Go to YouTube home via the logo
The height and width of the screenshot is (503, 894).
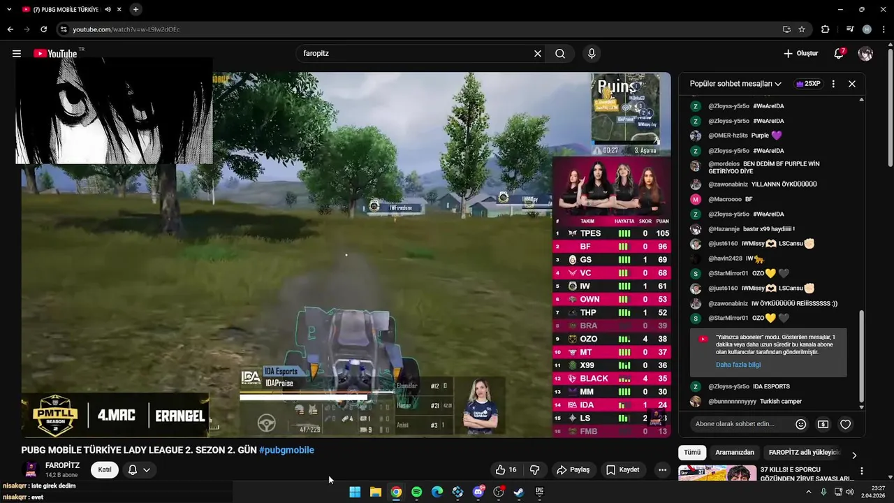pyautogui.click(x=55, y=54)
